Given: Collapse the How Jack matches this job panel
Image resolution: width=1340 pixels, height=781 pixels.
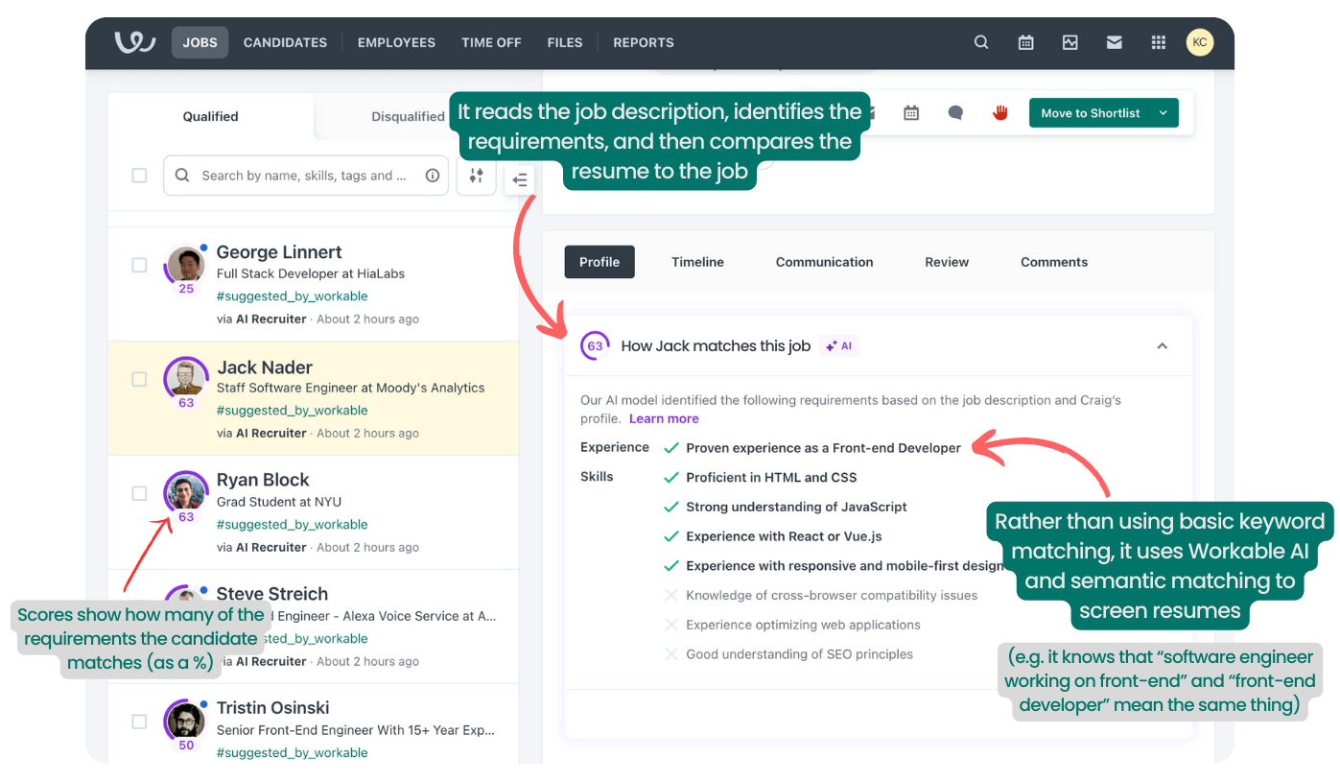Looking at the screenshot, I should 1162,345.
